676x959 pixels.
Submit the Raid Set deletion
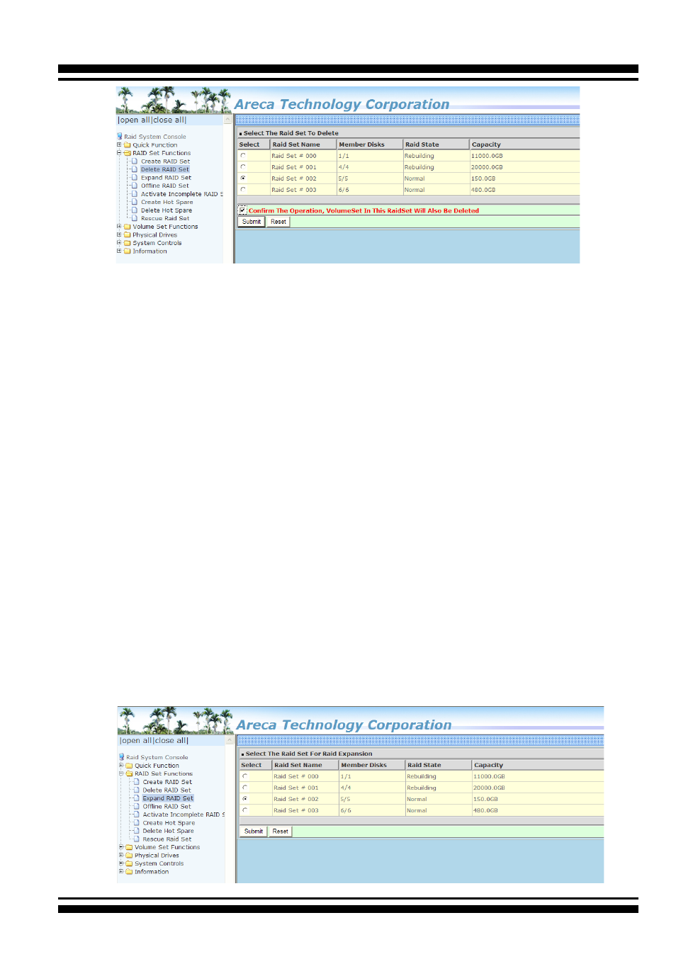[x=252, y=222]
